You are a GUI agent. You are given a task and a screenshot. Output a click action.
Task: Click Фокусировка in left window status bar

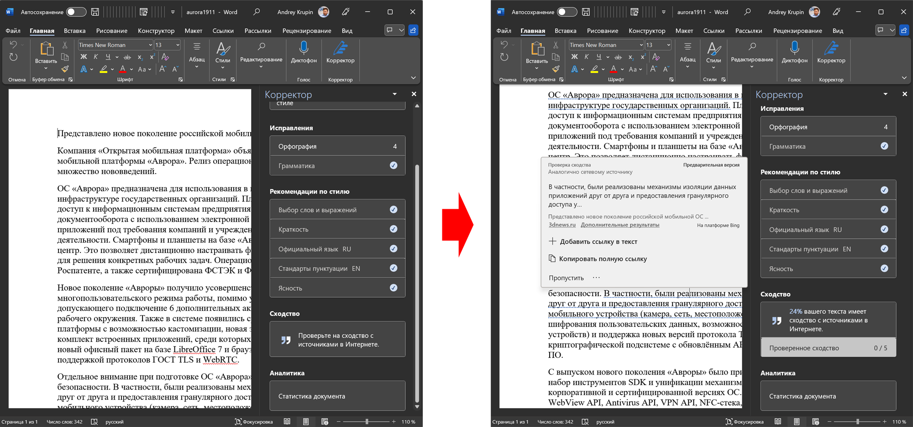tap(253, 422)
